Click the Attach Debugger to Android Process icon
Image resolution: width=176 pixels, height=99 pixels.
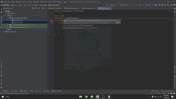pos(149,5)
